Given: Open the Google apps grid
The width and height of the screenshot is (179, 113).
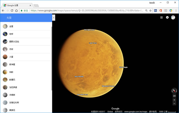Looking at the screenshot, I should click(x=161, y=18).
